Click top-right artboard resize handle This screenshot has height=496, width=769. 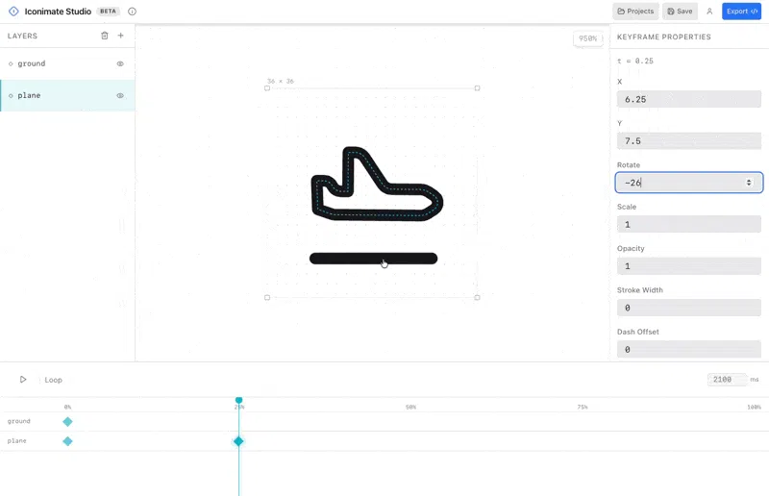click(477, 88)
